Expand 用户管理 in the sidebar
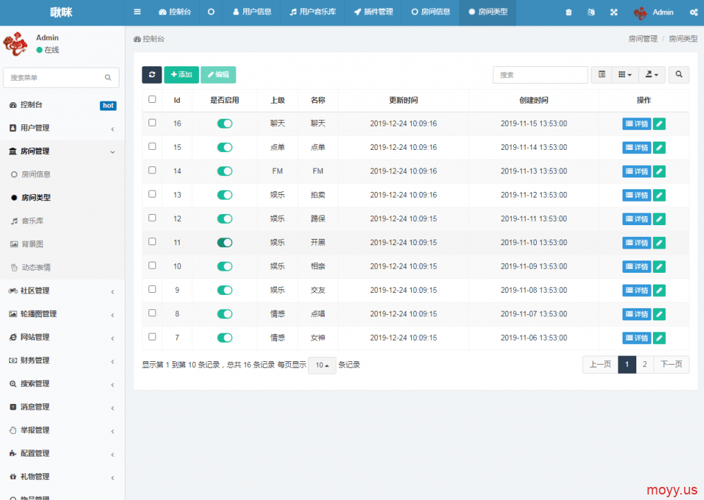Screen dimensions: 704x500 pos(62,128)
